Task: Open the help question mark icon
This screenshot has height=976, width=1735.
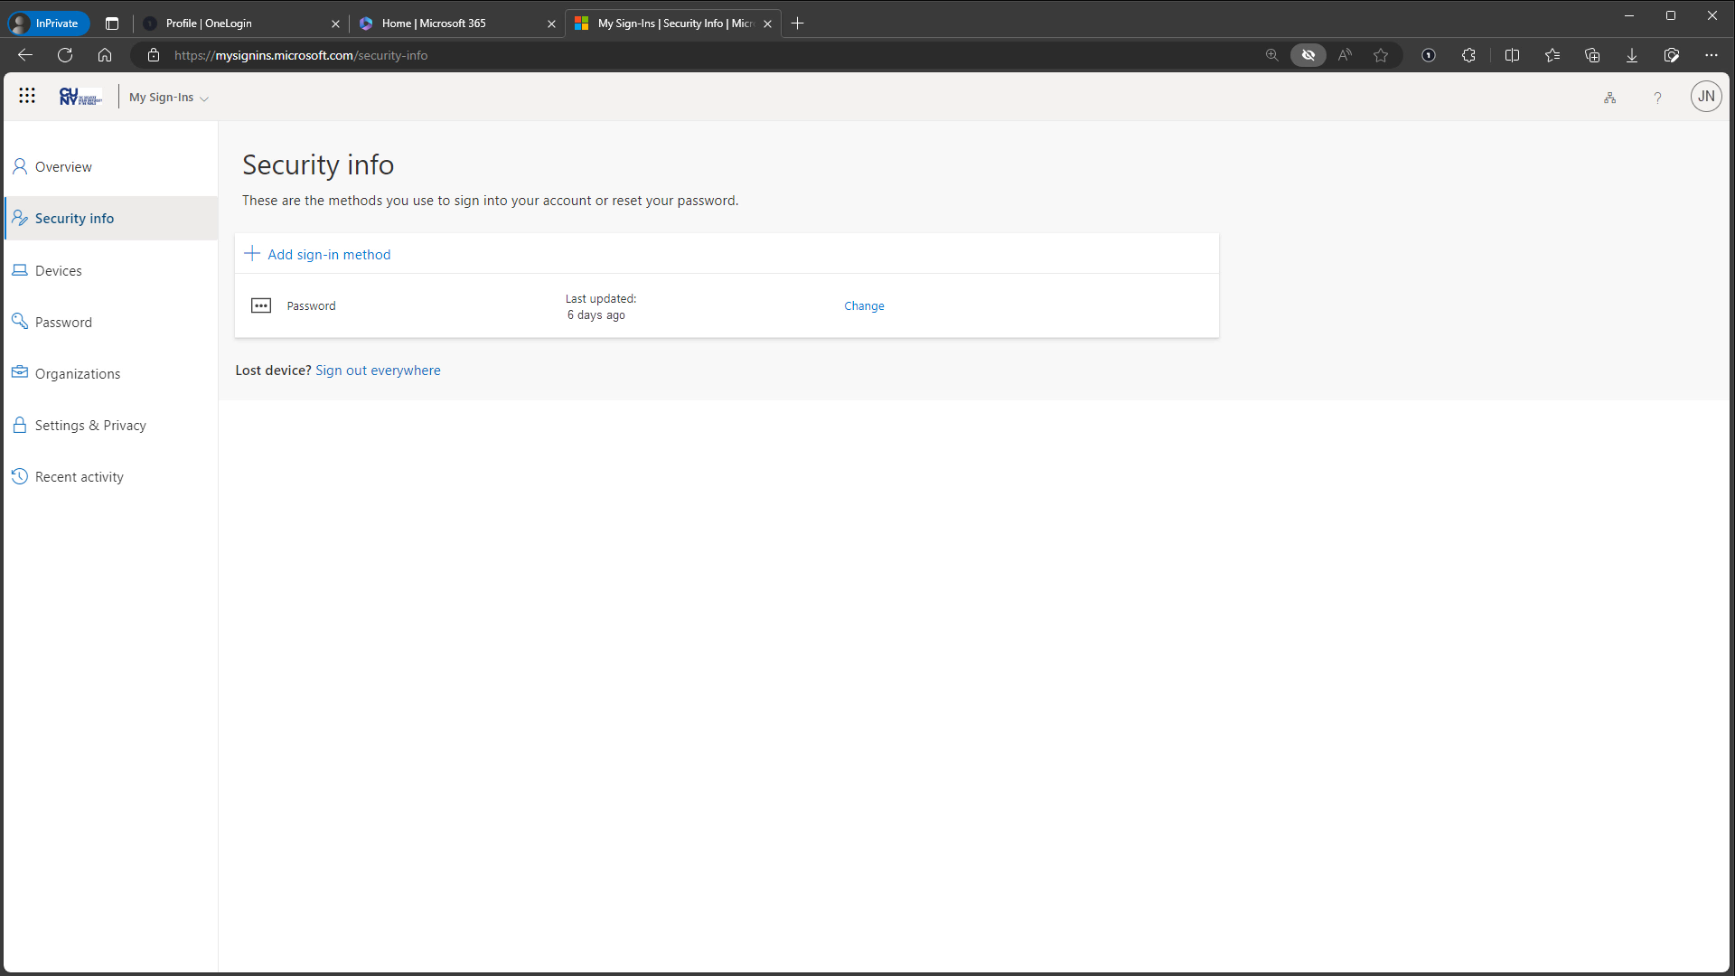Action: (x=1657, y=98)
